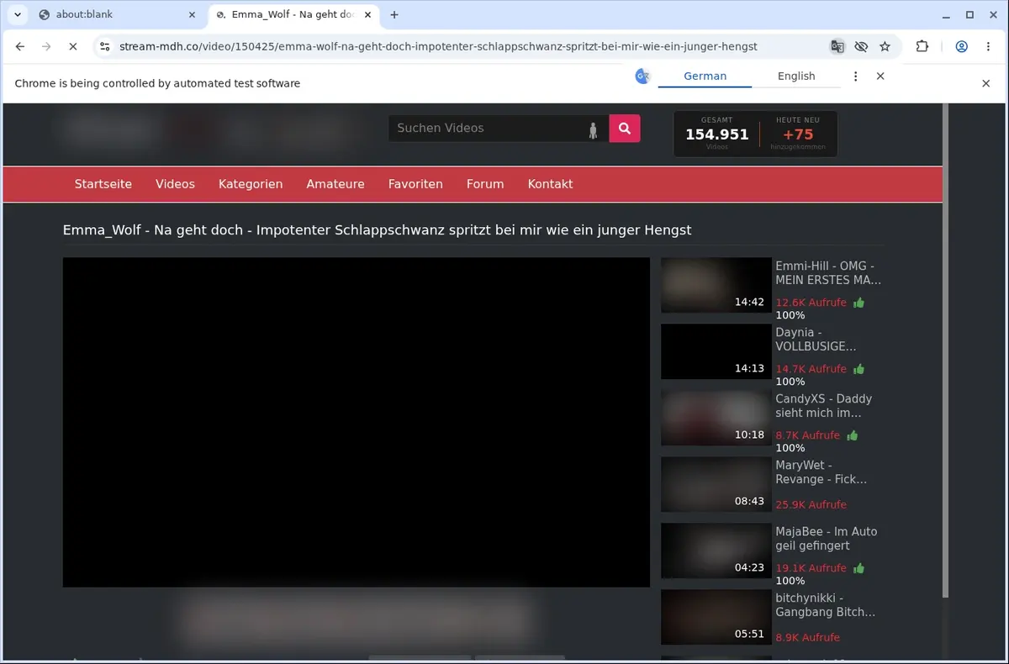Dismiss the automated test software infobar
The width and height of the screenshot is (1009, 664).
tap(986, 83)
